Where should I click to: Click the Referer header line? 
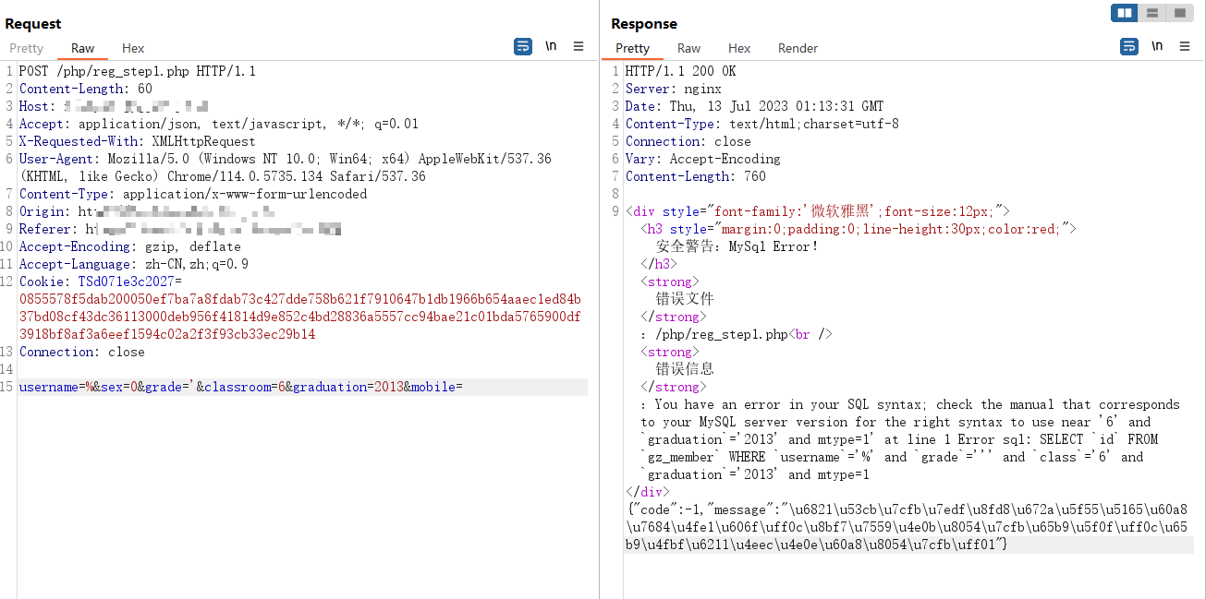(x=180, y=229)
